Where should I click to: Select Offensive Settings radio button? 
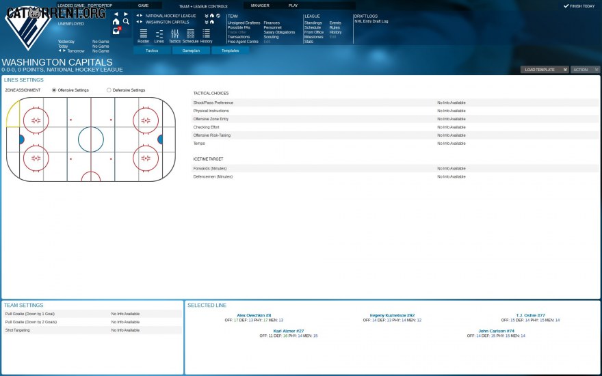tap(54, 90)
